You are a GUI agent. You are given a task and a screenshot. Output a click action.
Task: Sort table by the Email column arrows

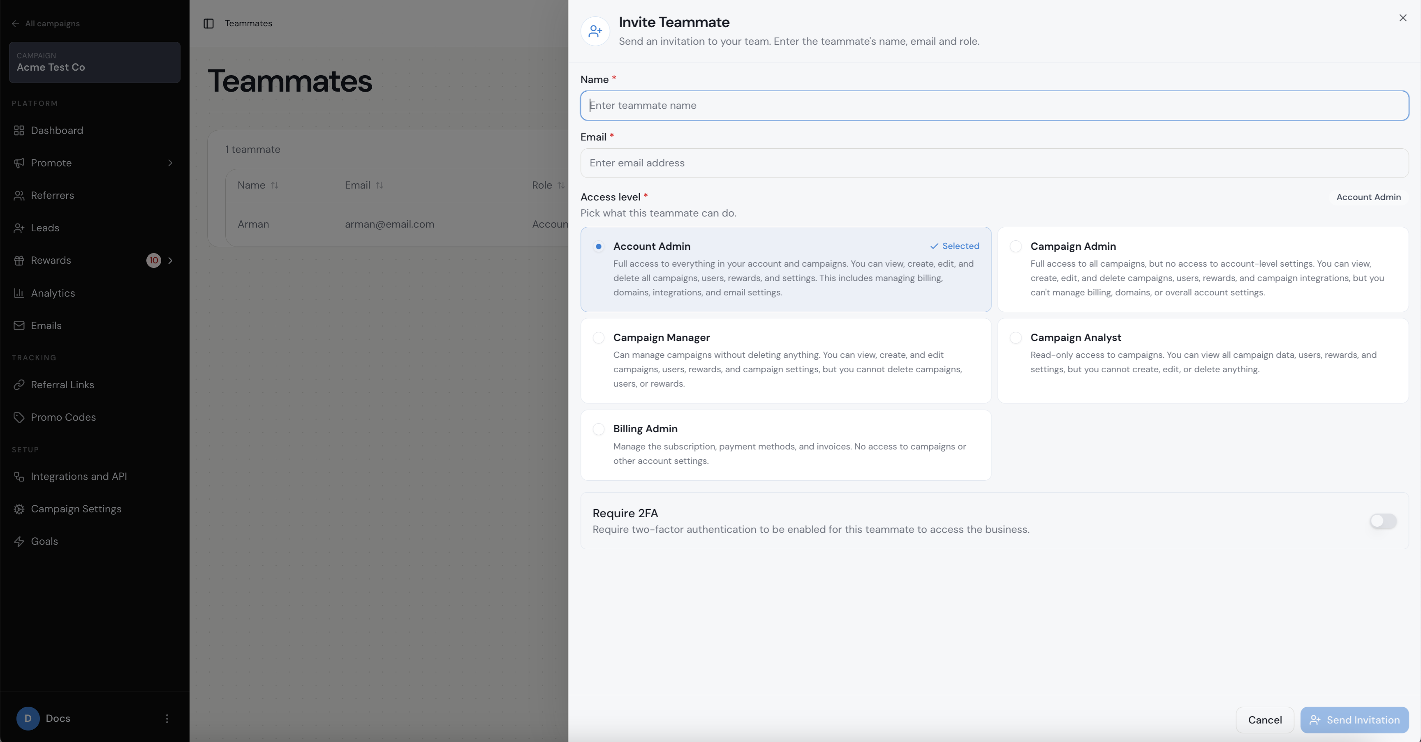[x=380, y=186]
